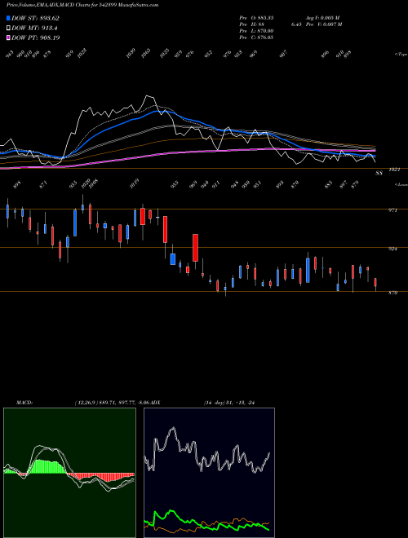Viewport: 408px width, 538px height.
Task: Click the MACD (12,26,9) parameter values
Action: [113, 403]
